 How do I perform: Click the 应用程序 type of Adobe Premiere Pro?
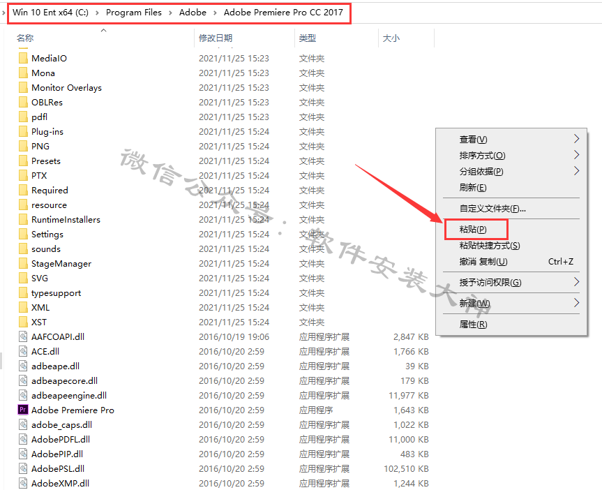point(316,410)
